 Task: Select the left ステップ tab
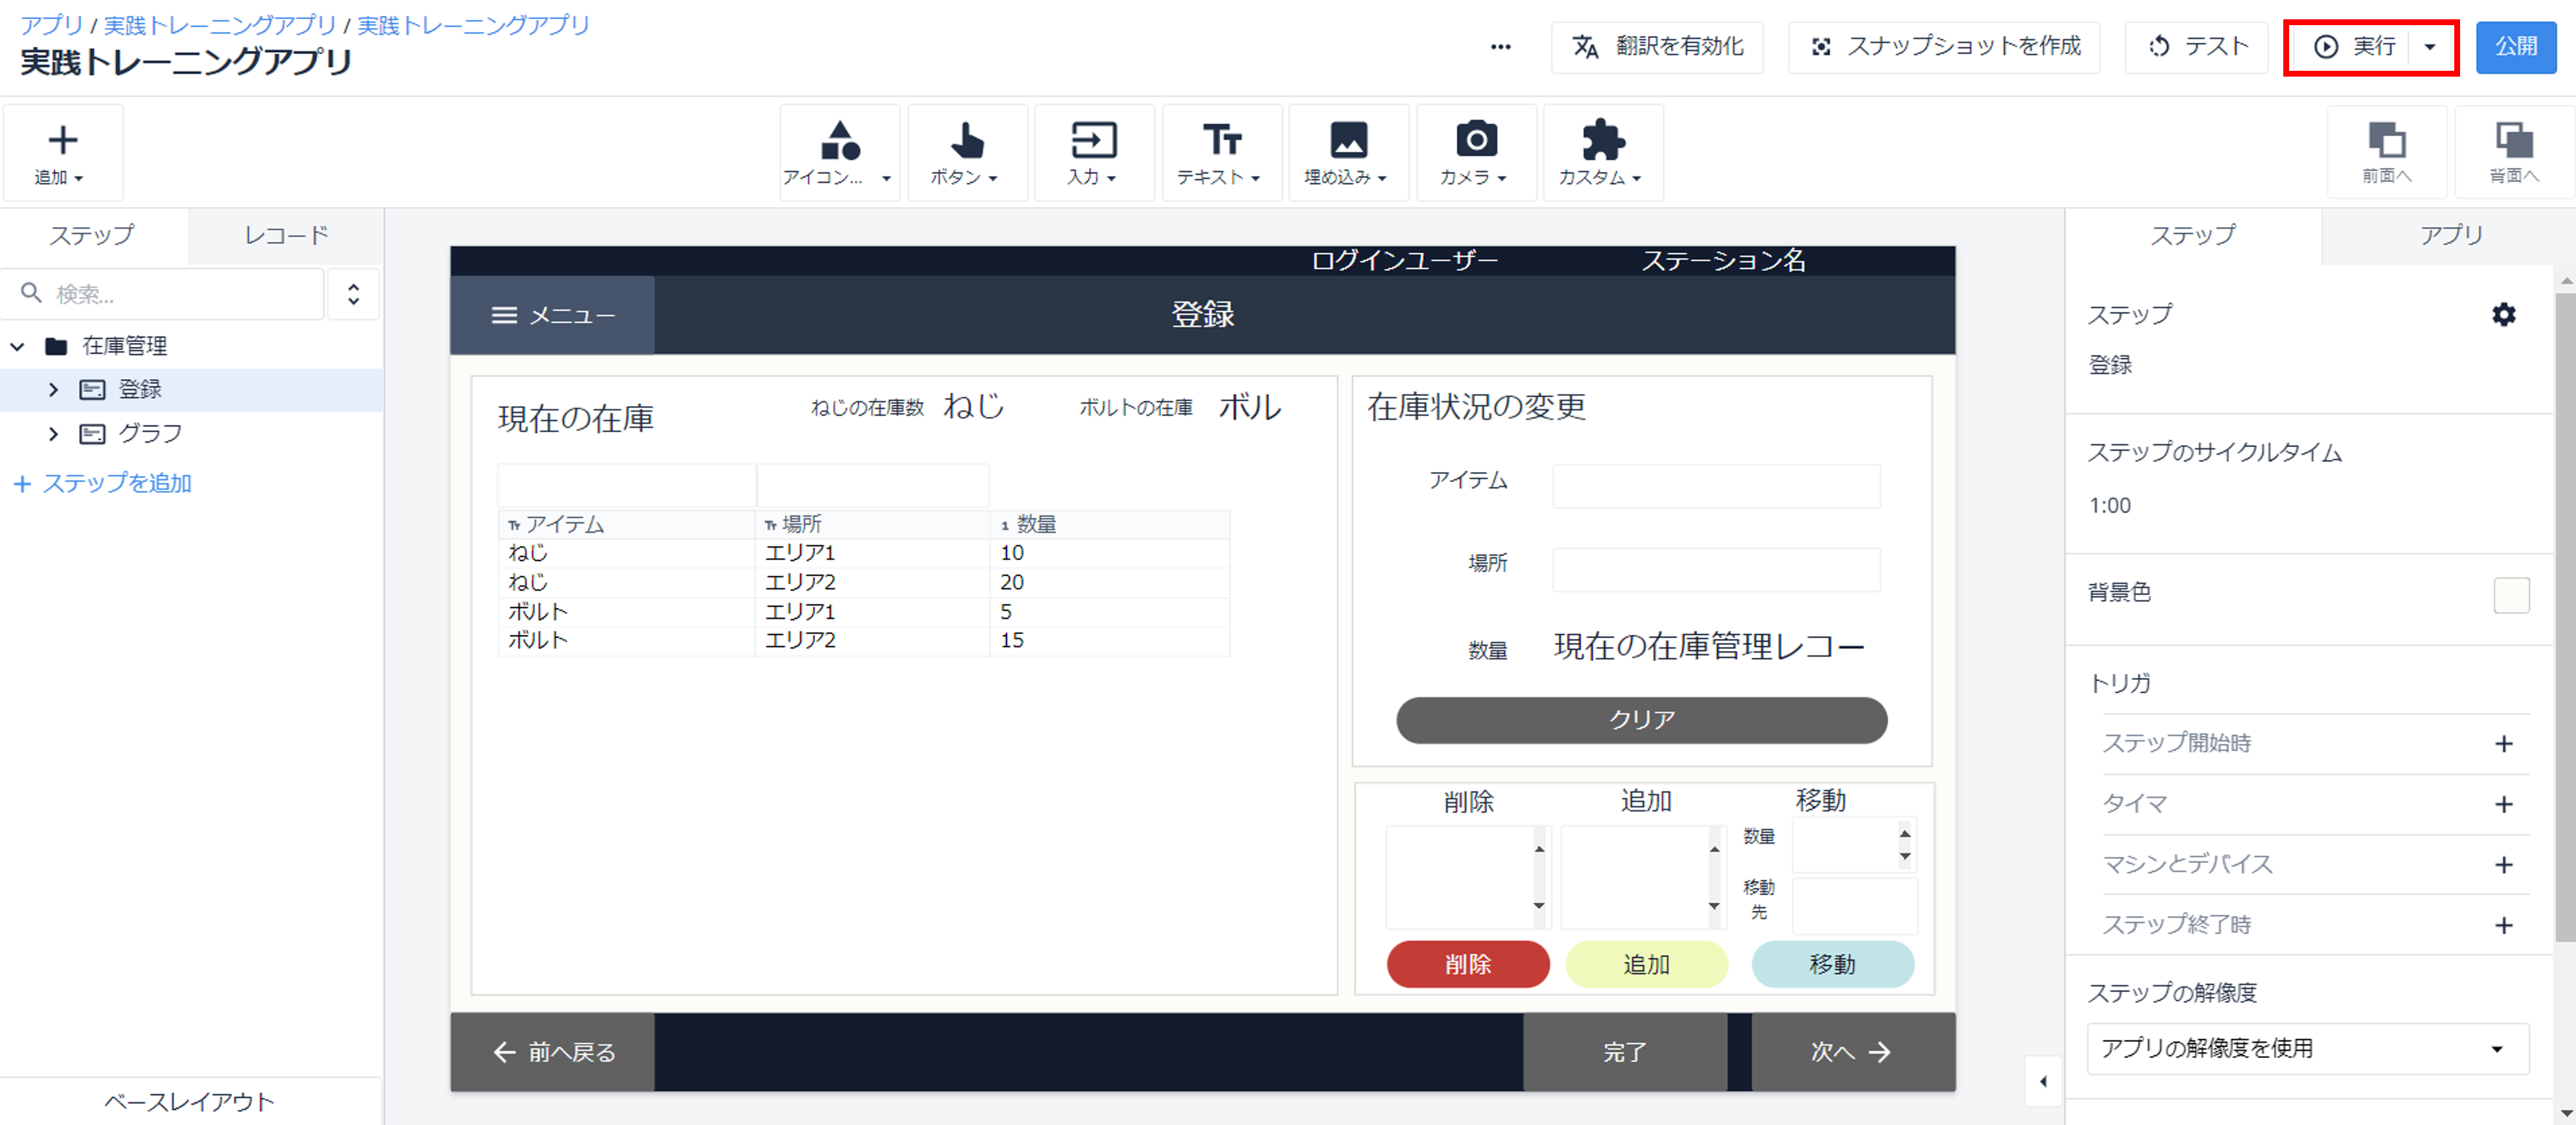pyautogui.click(x=93, y=236)
